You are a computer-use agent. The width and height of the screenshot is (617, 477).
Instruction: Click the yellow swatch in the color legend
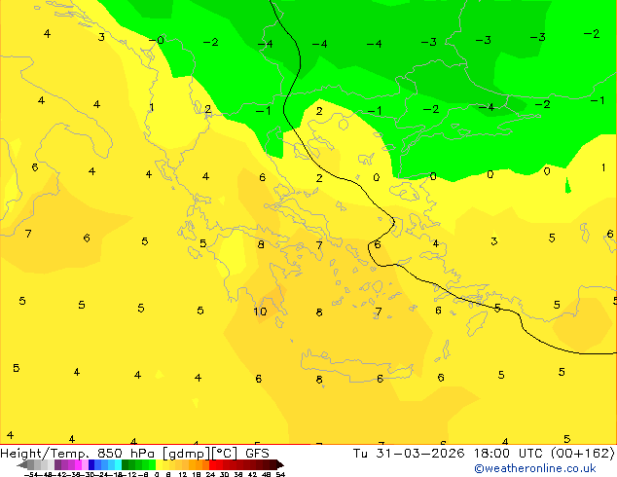(x=159, y=464)
